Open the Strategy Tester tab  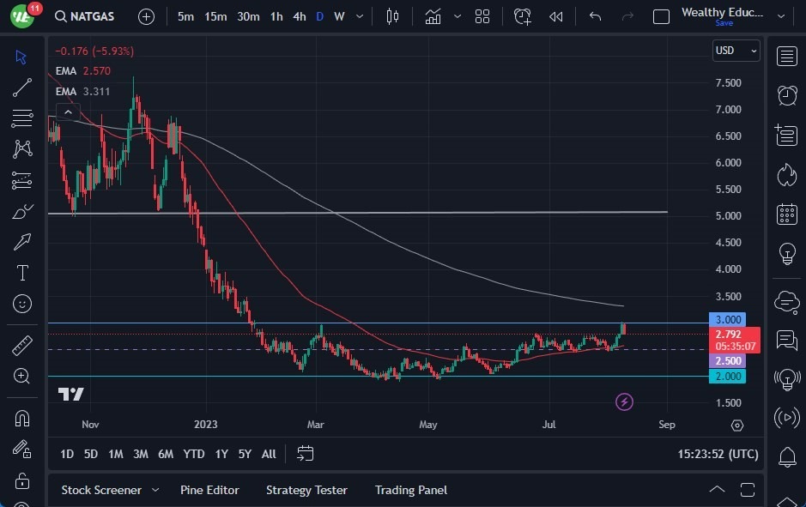(306, 490)
